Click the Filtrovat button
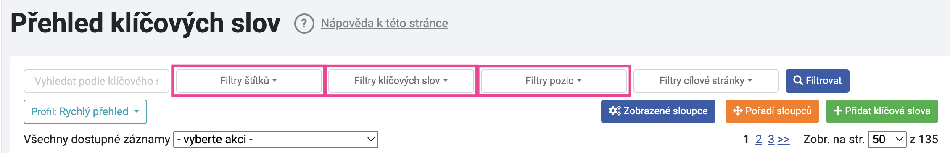 [x=817, y=81]
